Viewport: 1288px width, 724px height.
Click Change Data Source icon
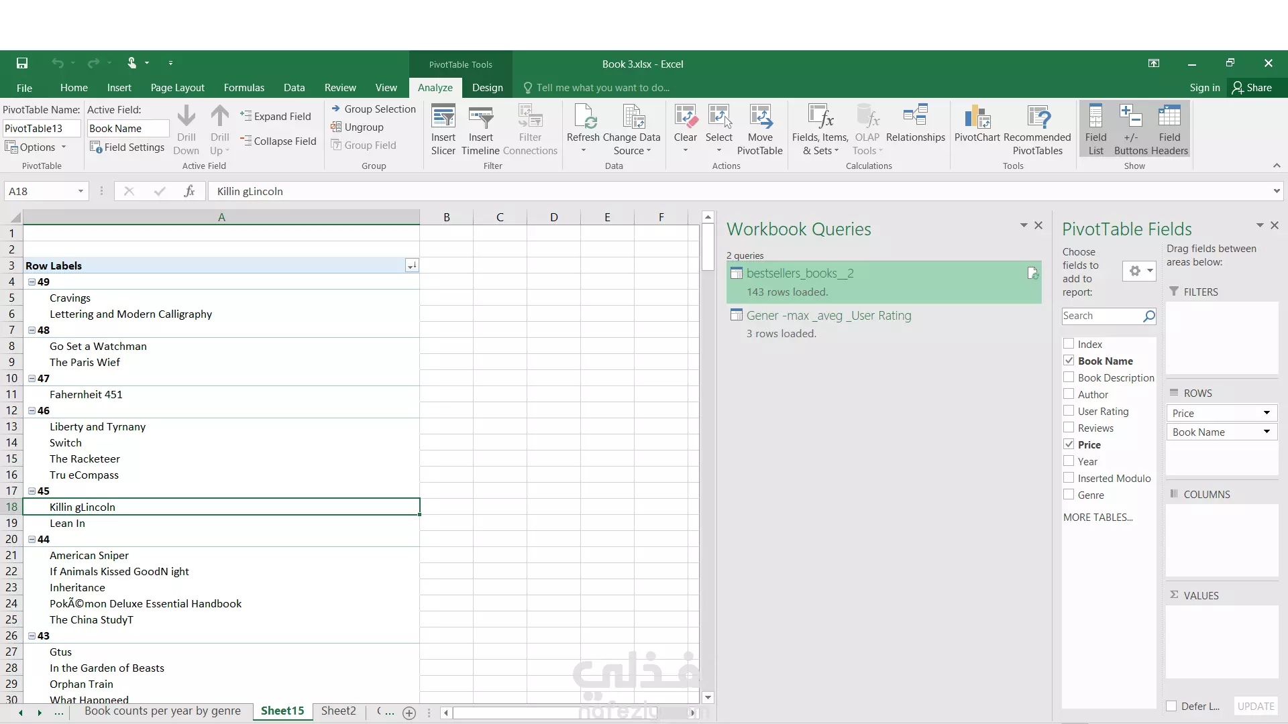pos(632,131)
